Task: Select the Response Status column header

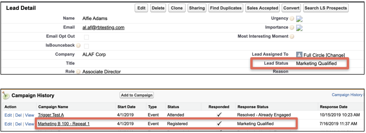Action: 253,107
